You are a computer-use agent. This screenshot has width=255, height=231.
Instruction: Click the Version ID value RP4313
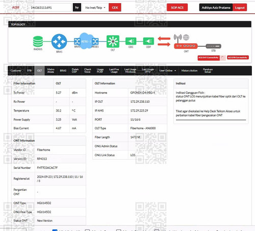click(x=42, y=159)
